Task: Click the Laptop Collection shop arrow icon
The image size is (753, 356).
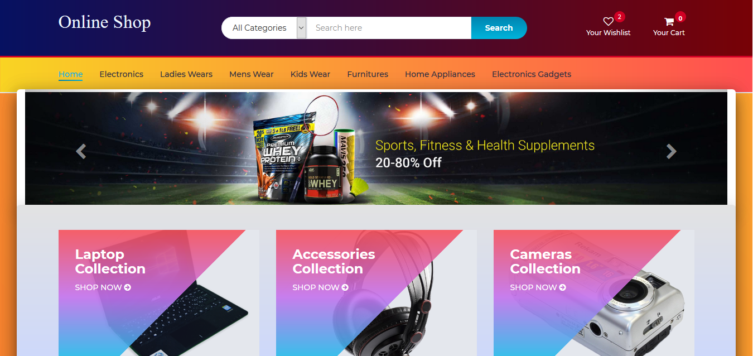Action: pyautogui.click(x=127, y=287)
